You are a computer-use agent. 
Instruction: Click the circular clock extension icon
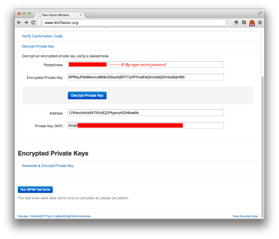(x=244, y=23)
